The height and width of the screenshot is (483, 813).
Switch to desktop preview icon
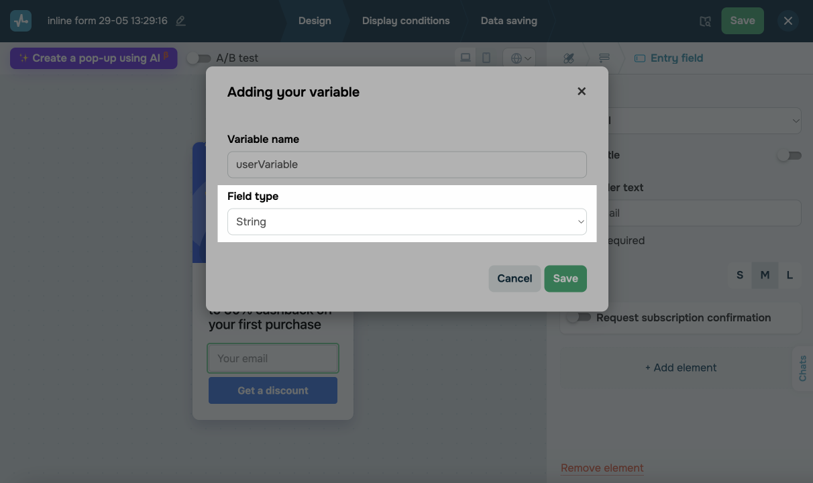(466, 58)
